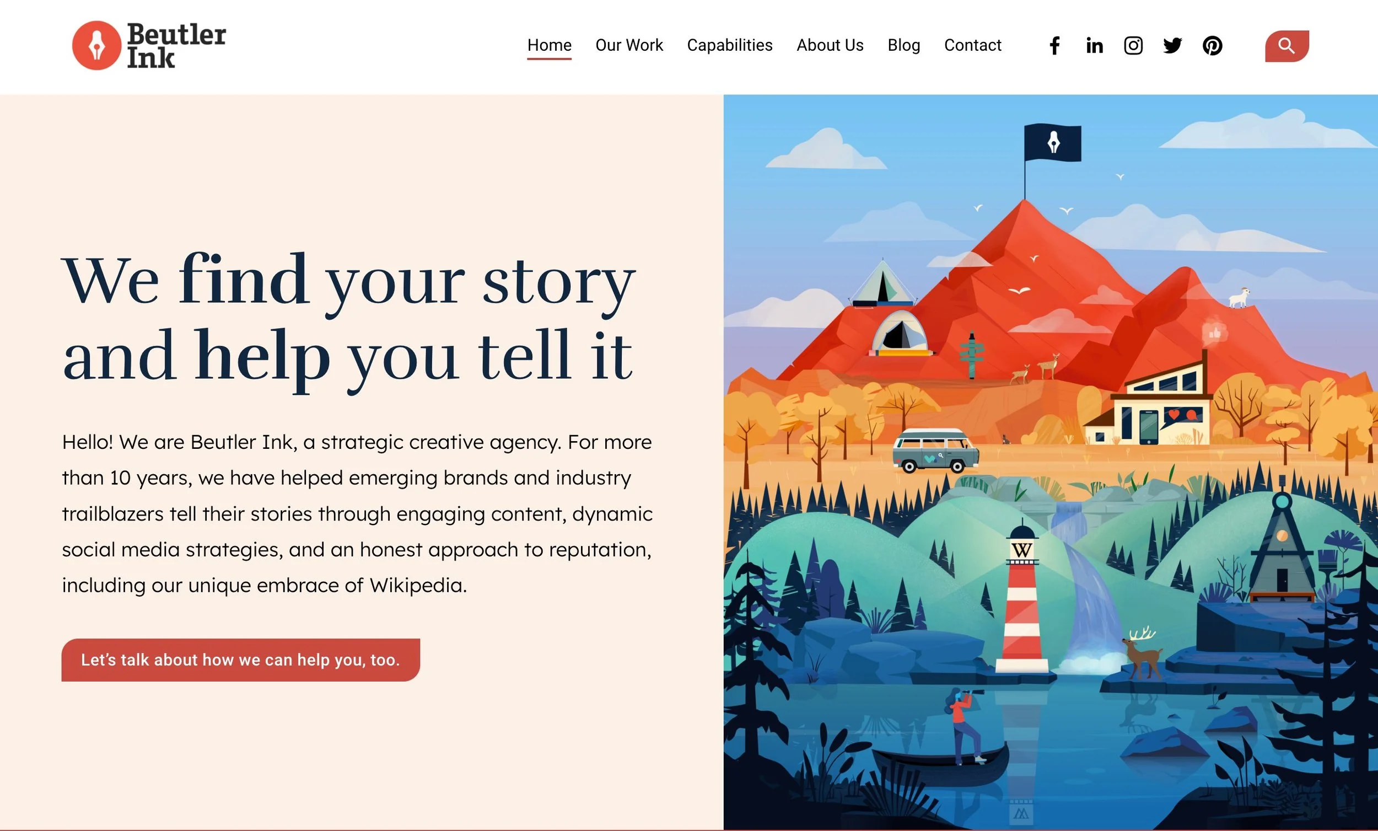The width and height of the screenshot is (1378, 831).
Task: Open the Pinterest social icon
Action: tap(1212, 45)
